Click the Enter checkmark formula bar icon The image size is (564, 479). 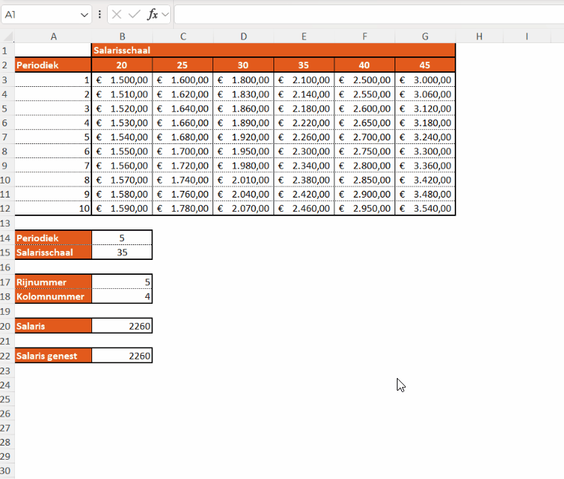click(x=134, y=15)
